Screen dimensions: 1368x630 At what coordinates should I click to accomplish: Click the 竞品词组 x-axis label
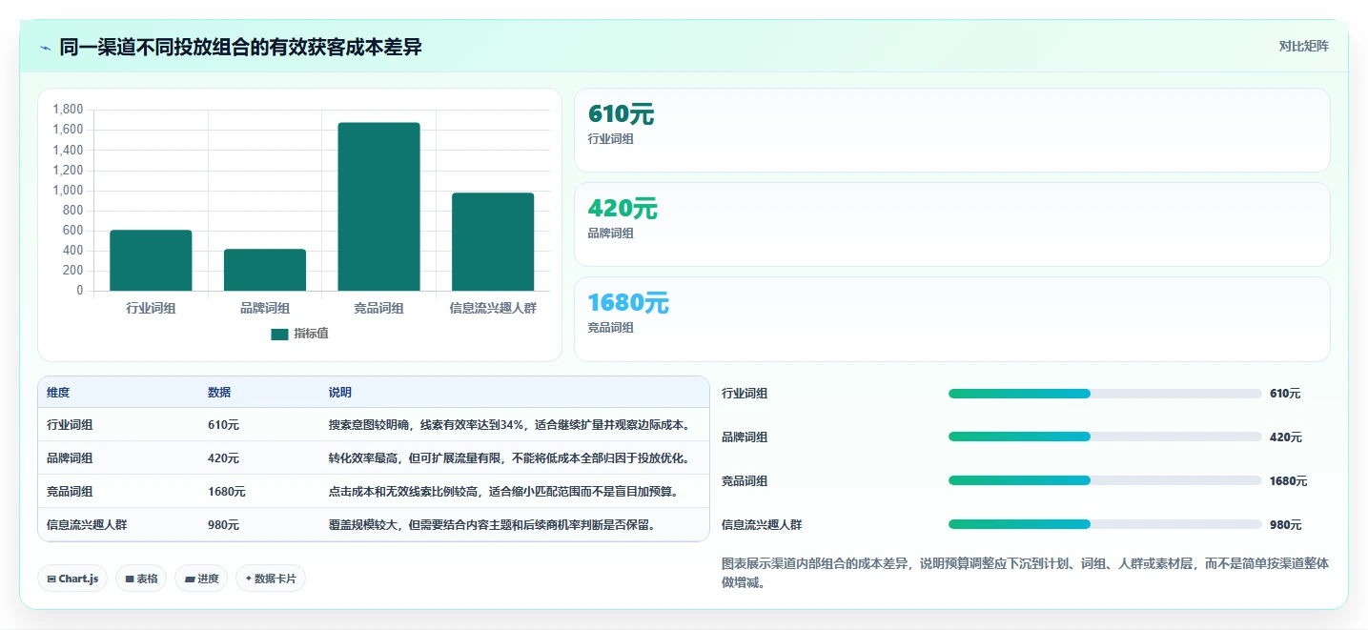point(378,308)
